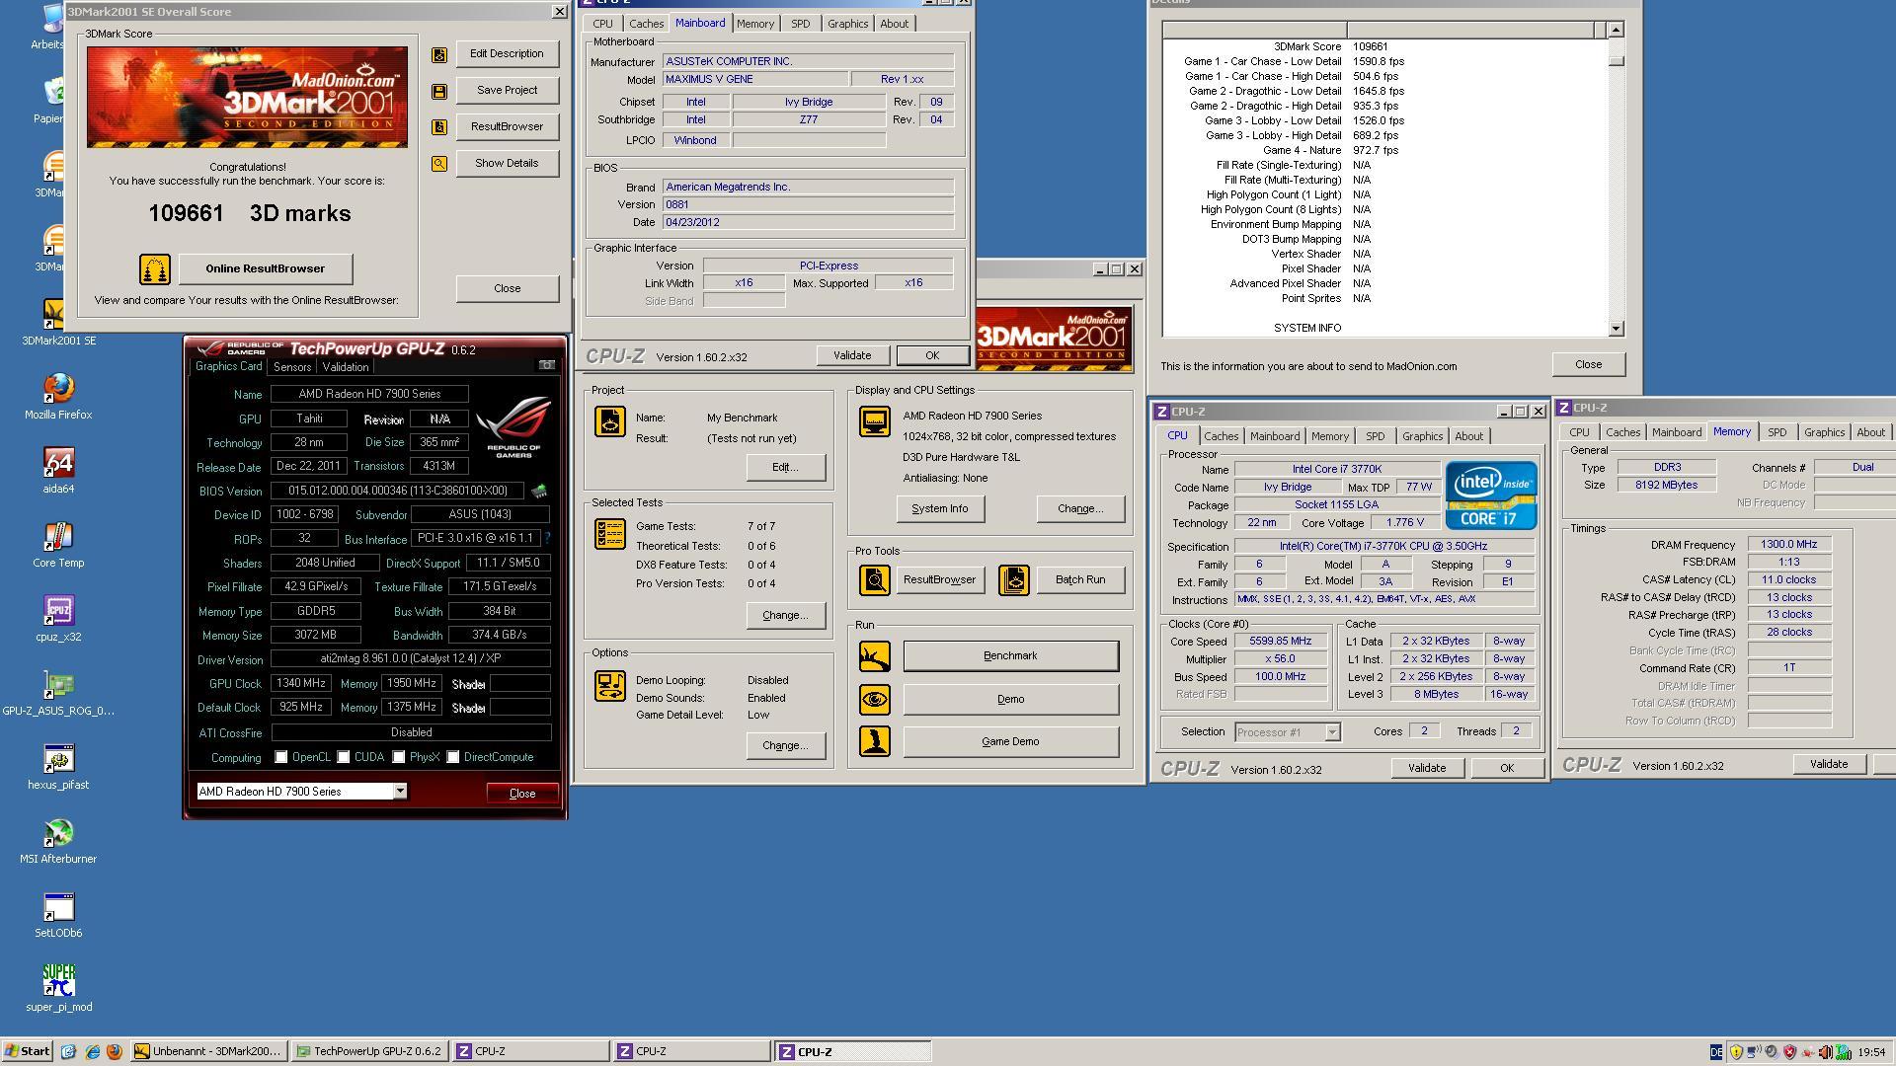Click Show Details button
This screenshot has width=1896, height=1066.
point(507,163)
